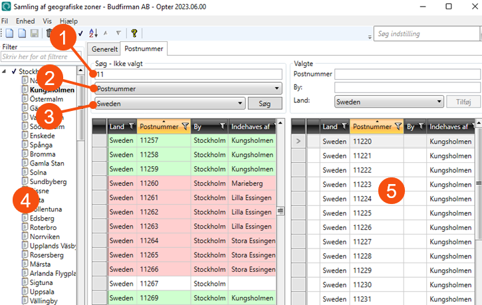The image size is (482, 305).
Task: Click the By input field under Valgte
Action: pos(408,88)
